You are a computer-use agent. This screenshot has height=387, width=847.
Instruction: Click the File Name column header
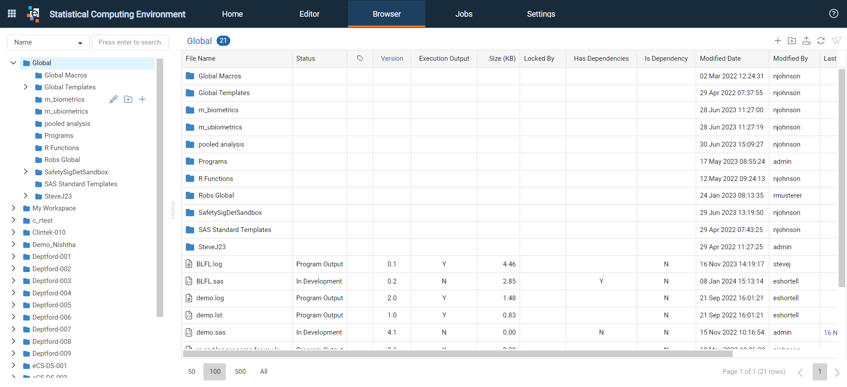click(237, 59)
